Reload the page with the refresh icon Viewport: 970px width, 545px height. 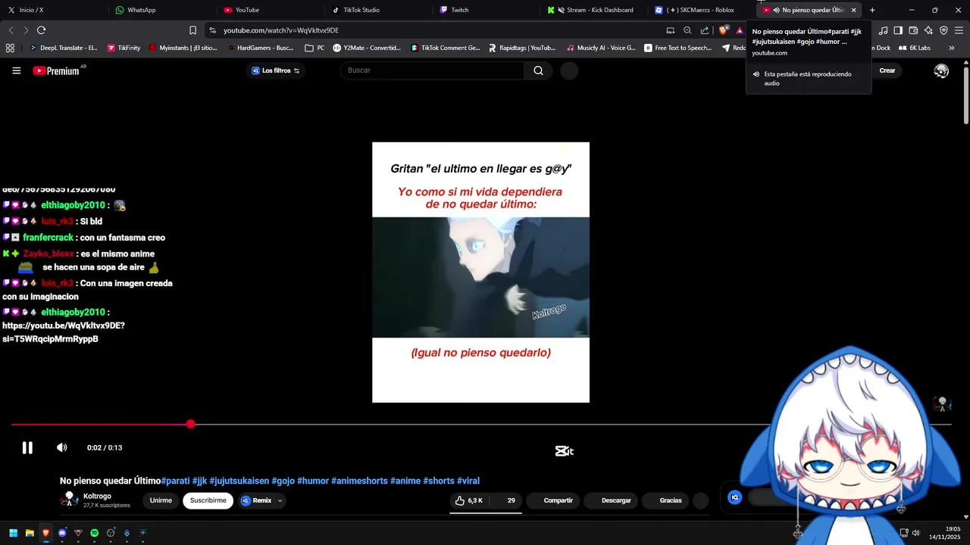[42, 30]
